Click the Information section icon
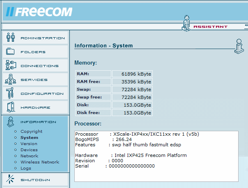This screenshot has width=248, height=188. [x=11, y=122]
